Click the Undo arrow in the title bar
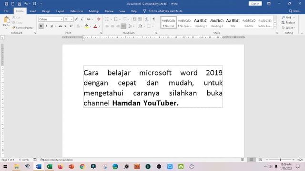This screenshot has width=305, height=171. (26, 4)
